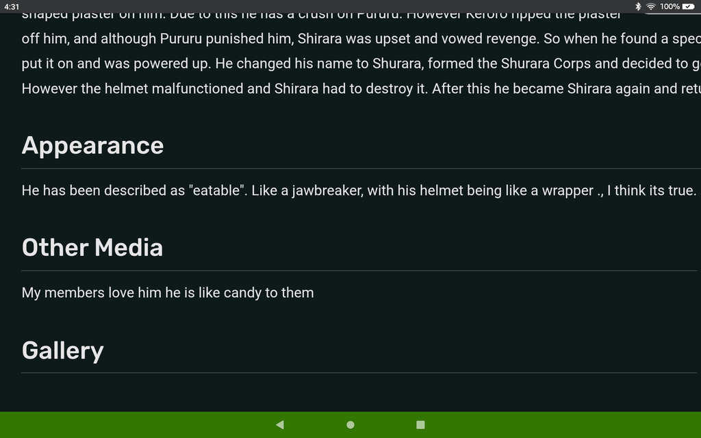The width and height of the screenshot is (701, 438).
Task: Click the divider line under Gallery
Action: pyautogui.click(x=359, y=373)
